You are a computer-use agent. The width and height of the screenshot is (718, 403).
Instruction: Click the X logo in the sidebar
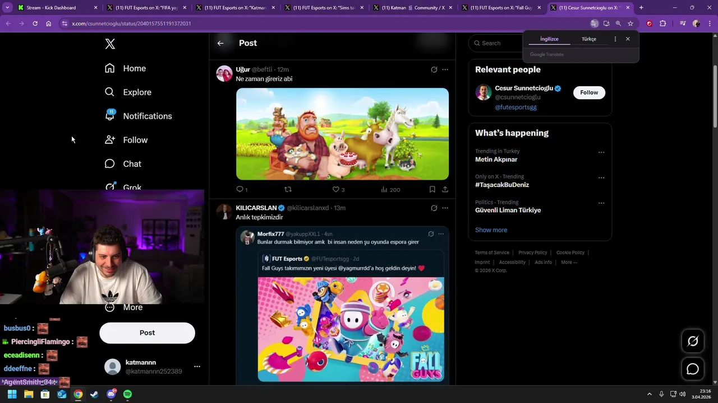[110, 44]
